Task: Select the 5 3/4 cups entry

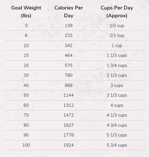Action: (x=117, y=145)
